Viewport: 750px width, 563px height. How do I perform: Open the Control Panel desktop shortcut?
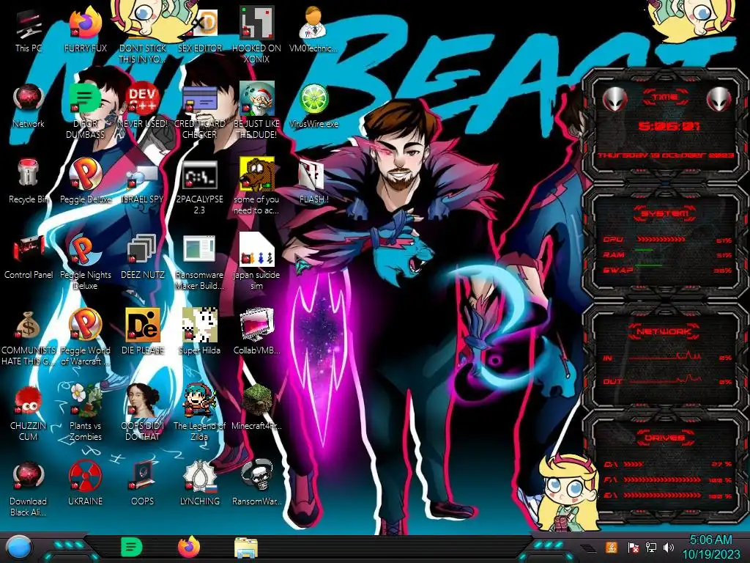click(29, 257)
